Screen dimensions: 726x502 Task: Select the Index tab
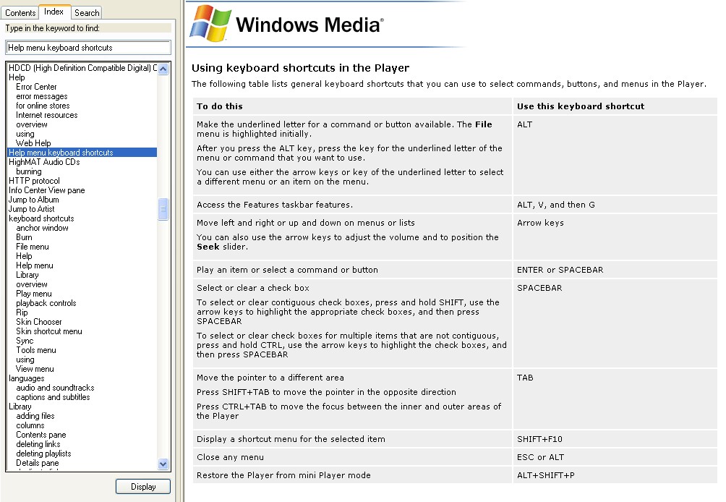click(54, 12)
